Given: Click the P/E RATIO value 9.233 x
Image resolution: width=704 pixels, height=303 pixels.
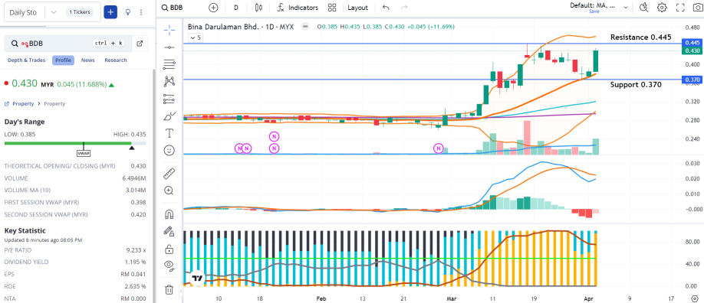Looking at the screenshot, I should (136, 249).
